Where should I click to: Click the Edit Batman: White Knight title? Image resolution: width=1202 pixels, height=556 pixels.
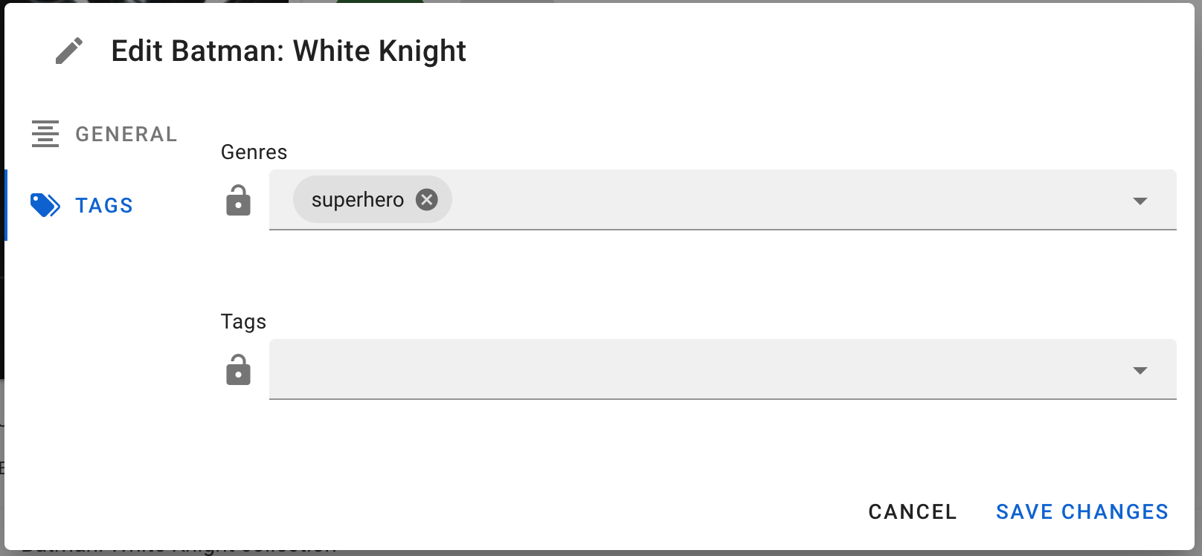(289, 51)
